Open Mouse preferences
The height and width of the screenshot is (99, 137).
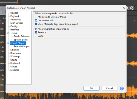pos(14,67)
